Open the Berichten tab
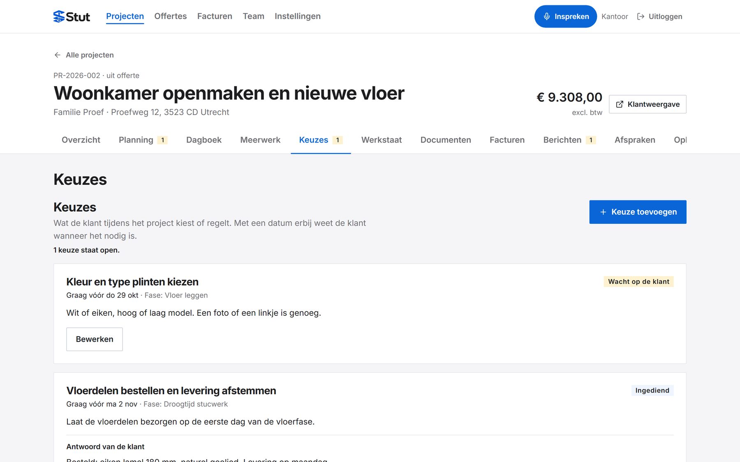 569,140
